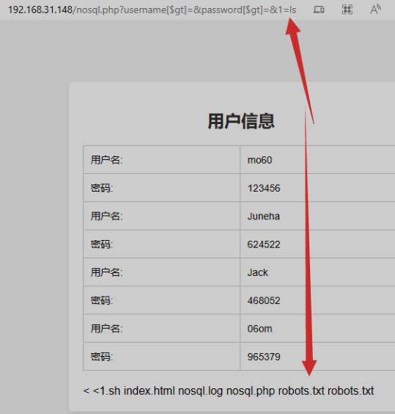
Task: Select the username cell Juneha
Action: click(x=263, y=217)
